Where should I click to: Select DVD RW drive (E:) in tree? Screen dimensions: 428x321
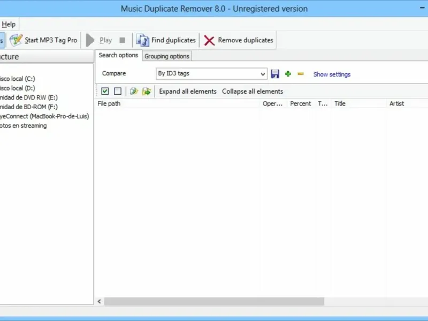(x=29, y=97)
